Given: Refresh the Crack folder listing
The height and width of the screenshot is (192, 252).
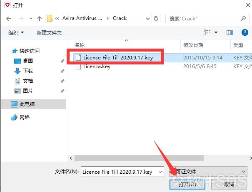Looking at the screenshot, I should [x=156, y=19].
